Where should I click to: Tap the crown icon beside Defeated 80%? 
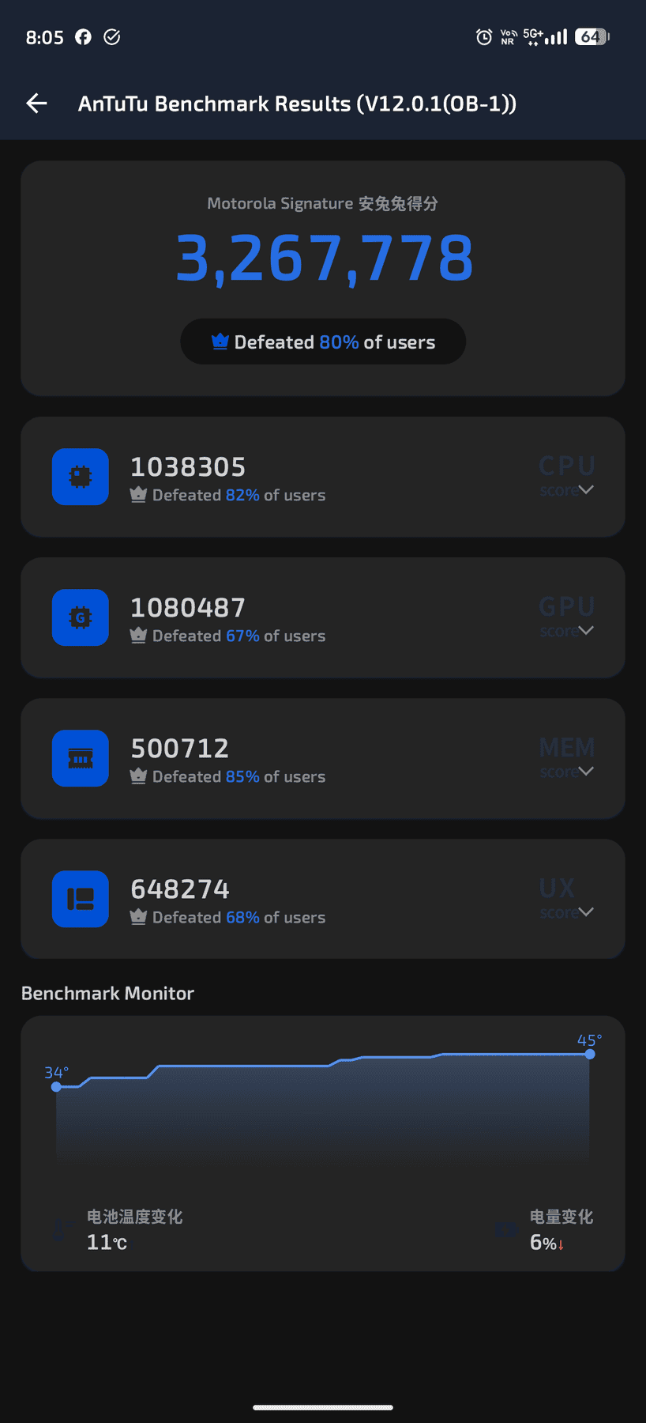(220, 342)
